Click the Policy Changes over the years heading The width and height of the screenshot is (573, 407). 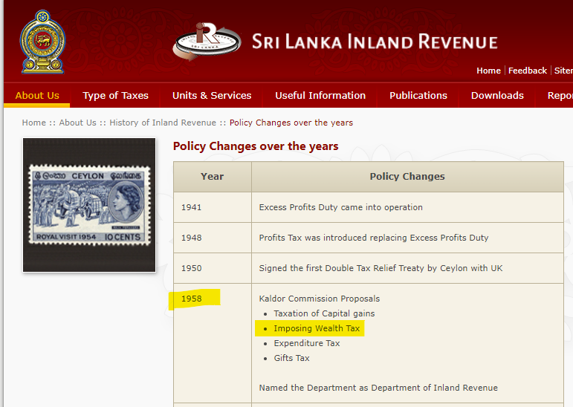click(256, 146)
